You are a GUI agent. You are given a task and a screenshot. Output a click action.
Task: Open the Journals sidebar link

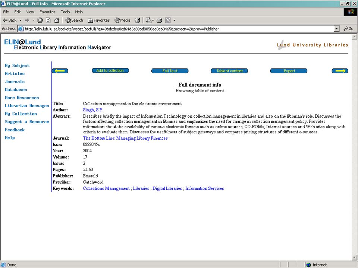pos(15,82)
